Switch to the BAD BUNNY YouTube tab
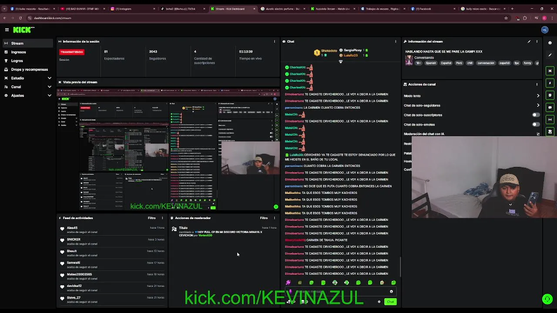The height and width of the screenshot is (313, 557). (x=83, y=9)
